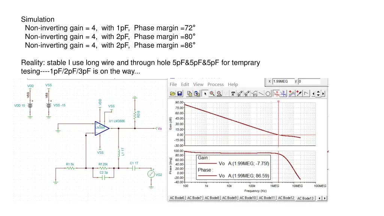Screen dimensions: 384x216
Task: Select the Open file icon in the toolbar
Action: [x=173, y=94]
